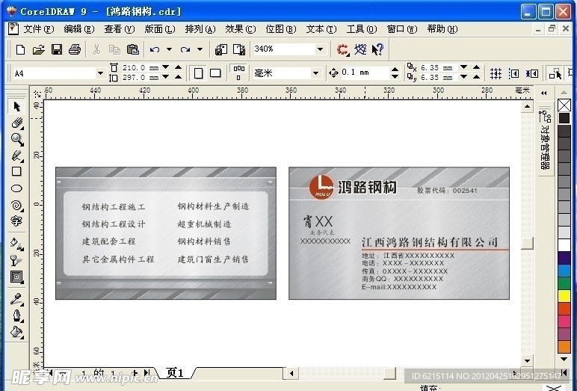Decrease page height 297.0 mm value
This screenshot has height=391, width=577.
[165, 77]
